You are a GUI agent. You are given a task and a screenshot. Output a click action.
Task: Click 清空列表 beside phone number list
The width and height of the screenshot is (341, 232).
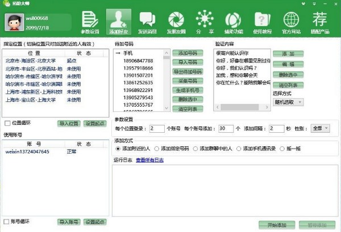point(188,109)
